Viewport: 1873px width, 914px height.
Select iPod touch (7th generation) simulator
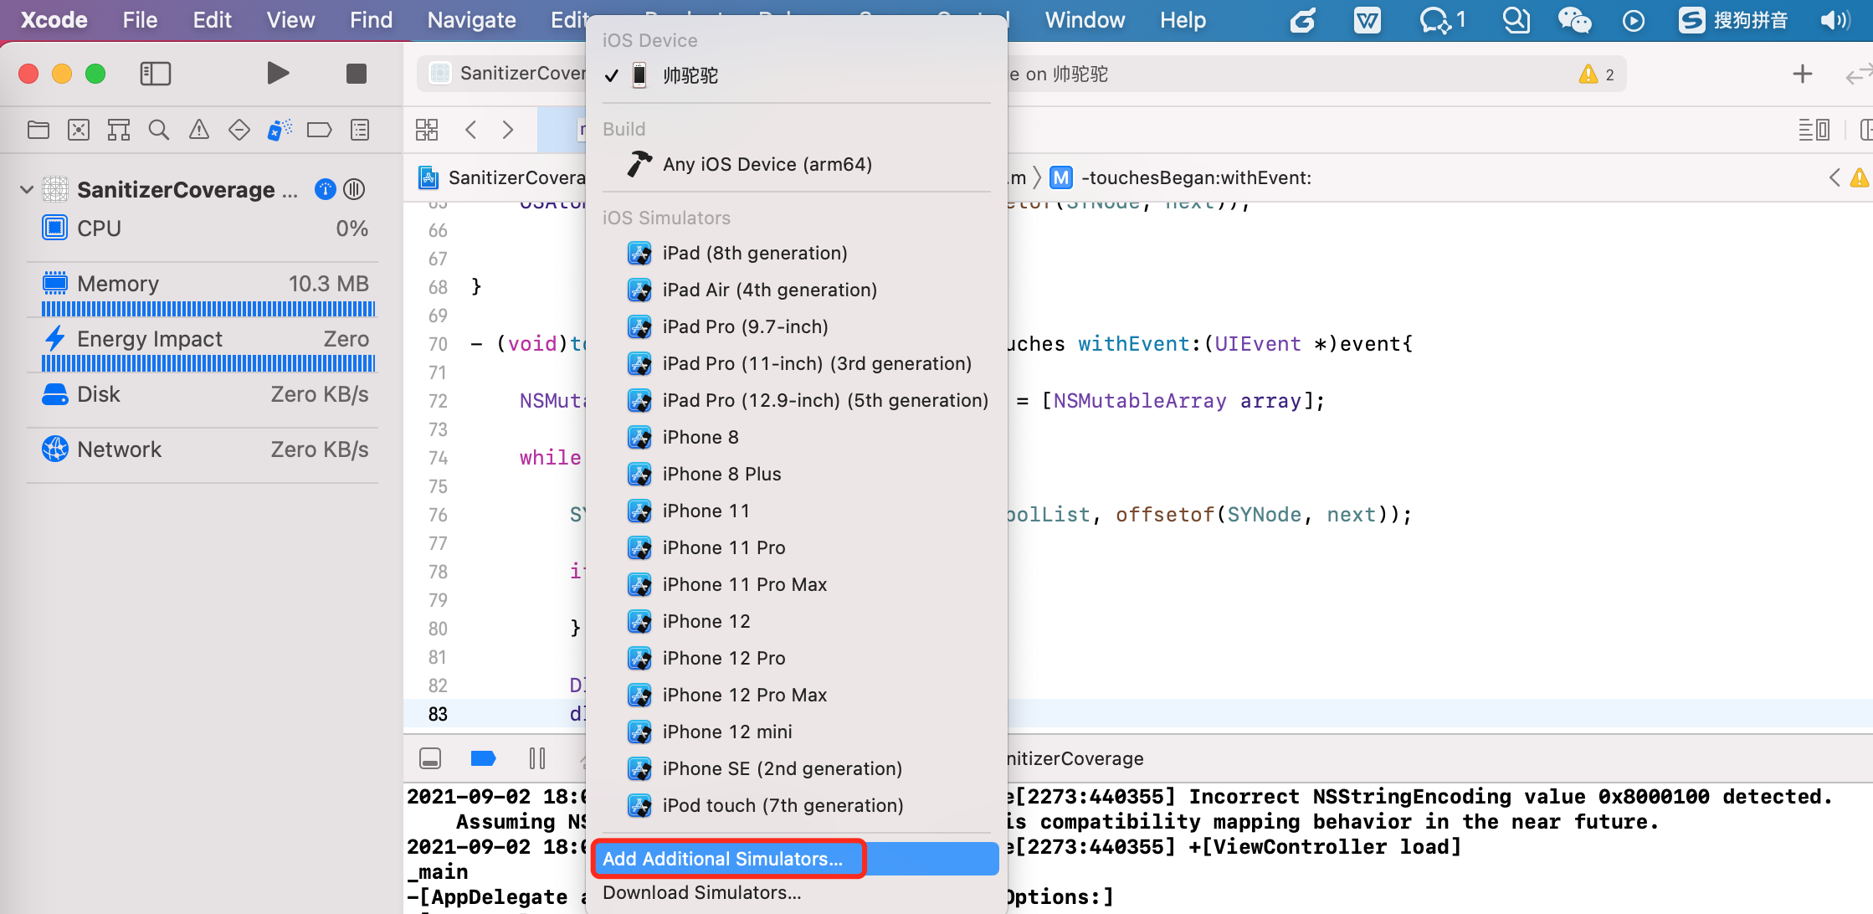coord(796,805)
